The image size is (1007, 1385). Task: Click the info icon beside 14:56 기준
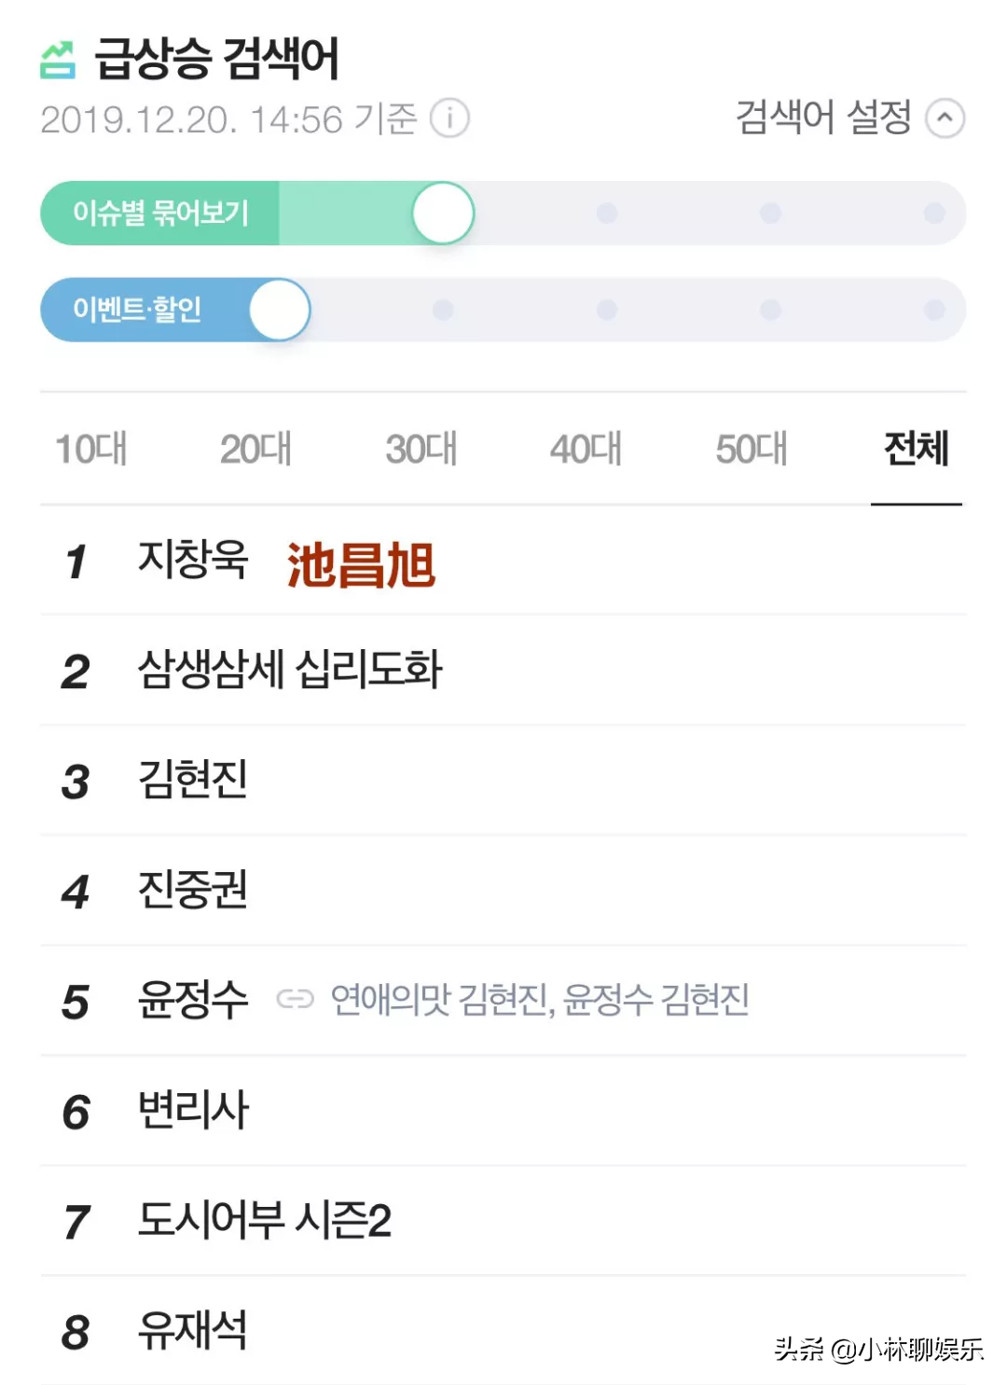(x=449, y=118)
